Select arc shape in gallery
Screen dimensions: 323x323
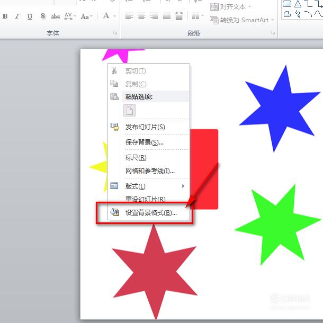[x=308, y=14]
